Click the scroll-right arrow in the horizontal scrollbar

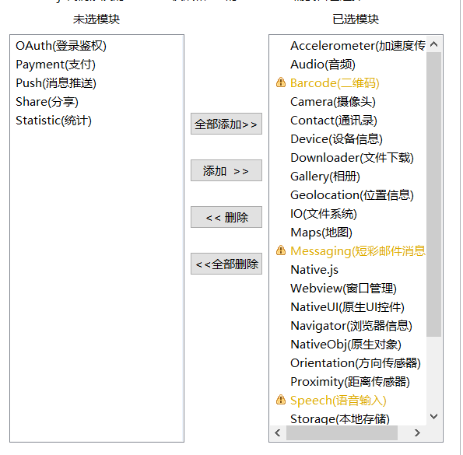coord(417,433)
